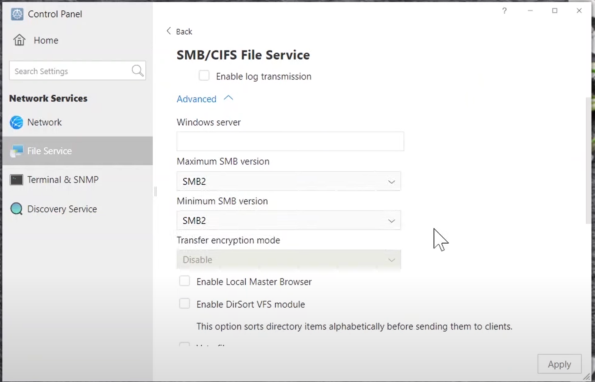Click the Control Panel gear icon
595x382 pixels.
pyautogui.click(x=17, y=14)
